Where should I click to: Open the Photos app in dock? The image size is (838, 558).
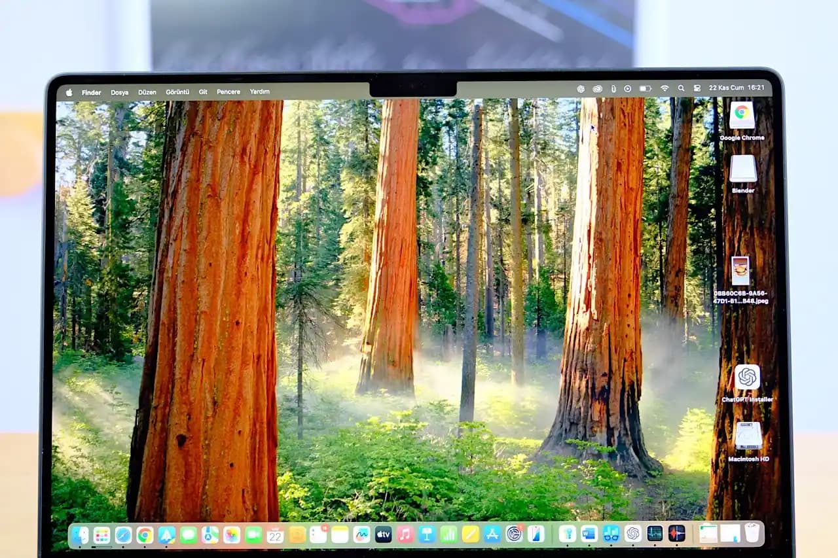pyautogui.click(x=232, y=535)
